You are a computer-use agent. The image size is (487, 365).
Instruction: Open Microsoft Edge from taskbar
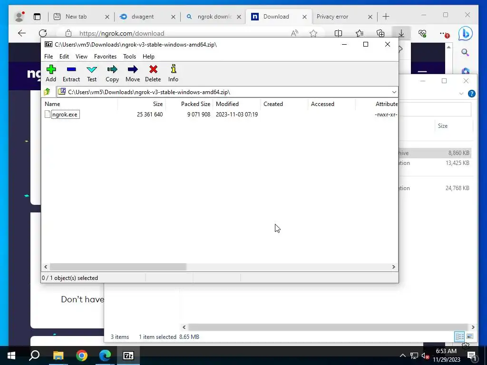pyautogui.click(x=105, y=355)
